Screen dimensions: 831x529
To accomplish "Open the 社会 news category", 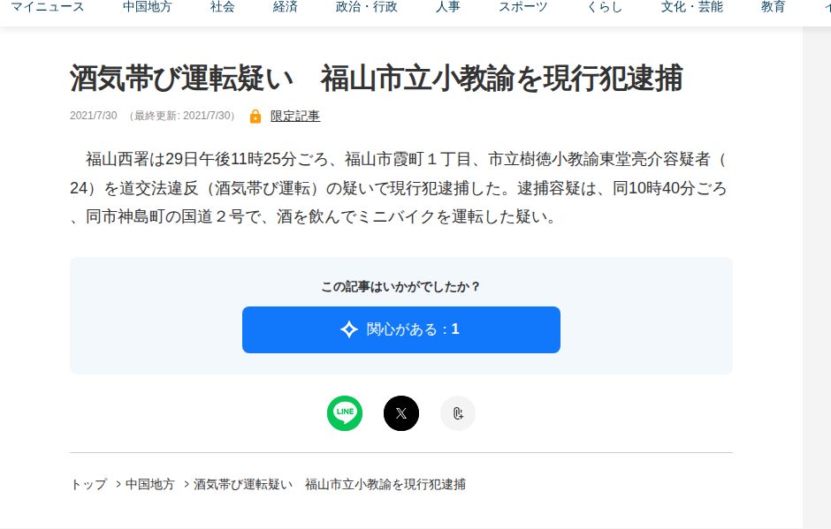I will [222, 7].
